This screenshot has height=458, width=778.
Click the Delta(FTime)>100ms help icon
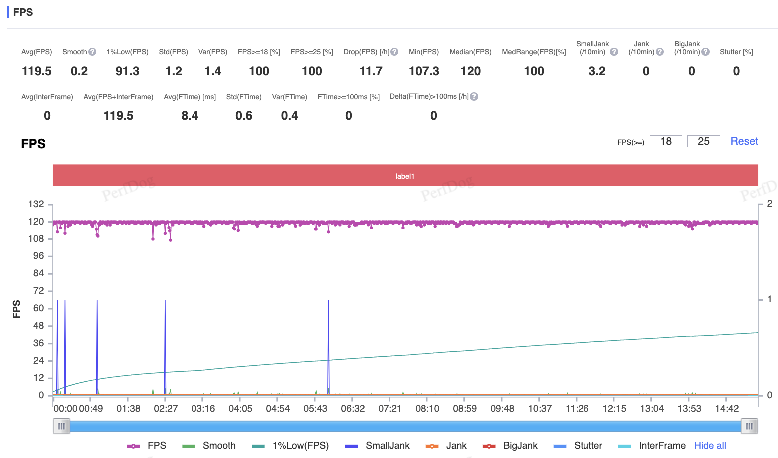[474, 97]
